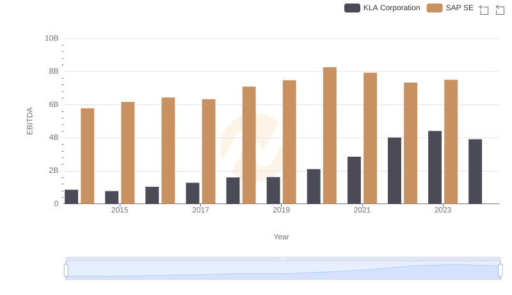Click the Year axis title

pos(281,237)
